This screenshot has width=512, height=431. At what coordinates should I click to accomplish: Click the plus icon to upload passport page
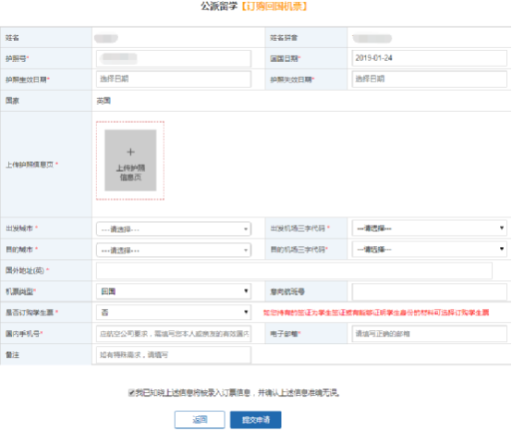(x=130, y=152)
